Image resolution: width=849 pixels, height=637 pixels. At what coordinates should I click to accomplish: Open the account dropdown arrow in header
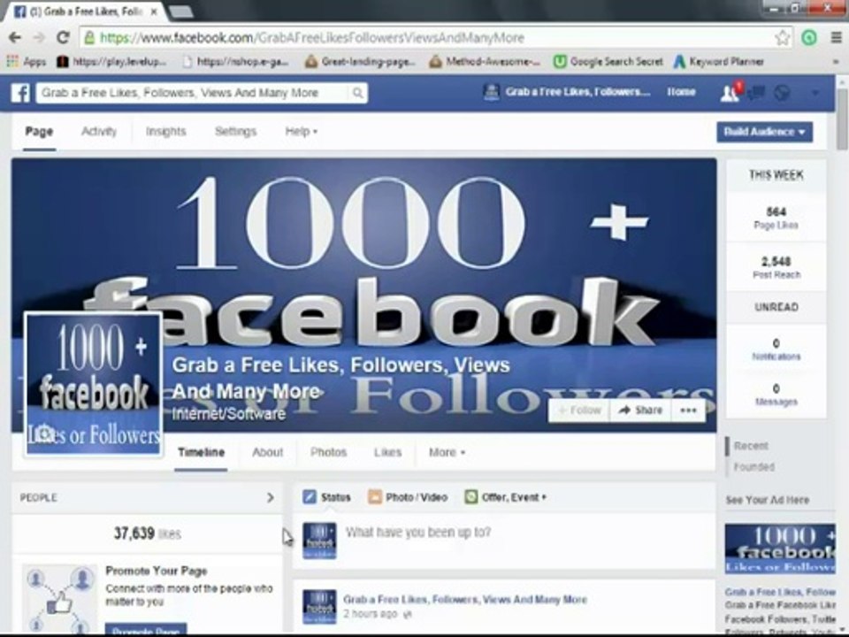[815, 93]
